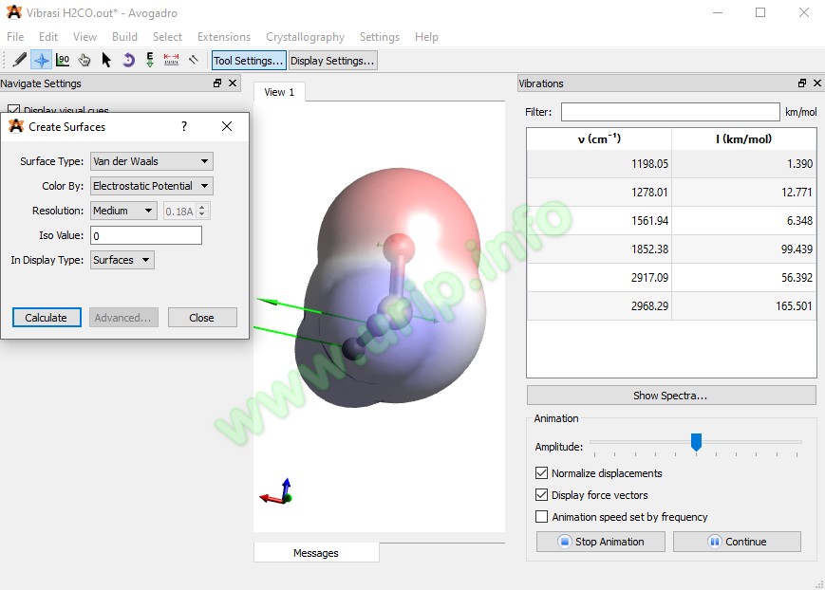Select the Draw pencil tool
Viewport: 825px width, 590px height.
click(x=20, y=60)
